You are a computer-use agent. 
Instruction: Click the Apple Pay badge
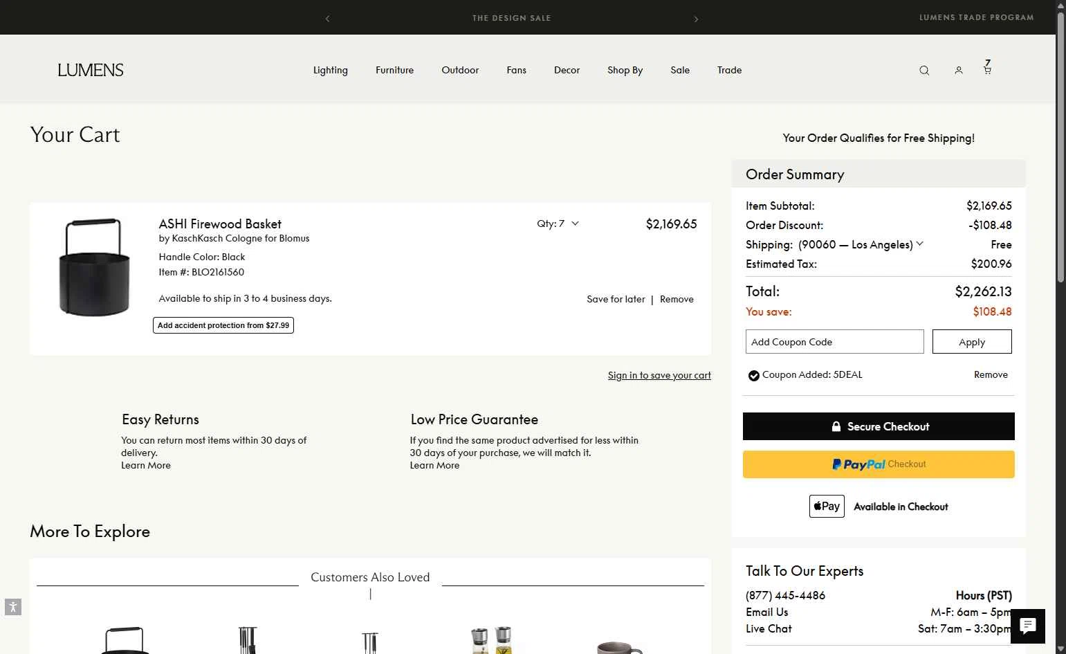point(827,507)
